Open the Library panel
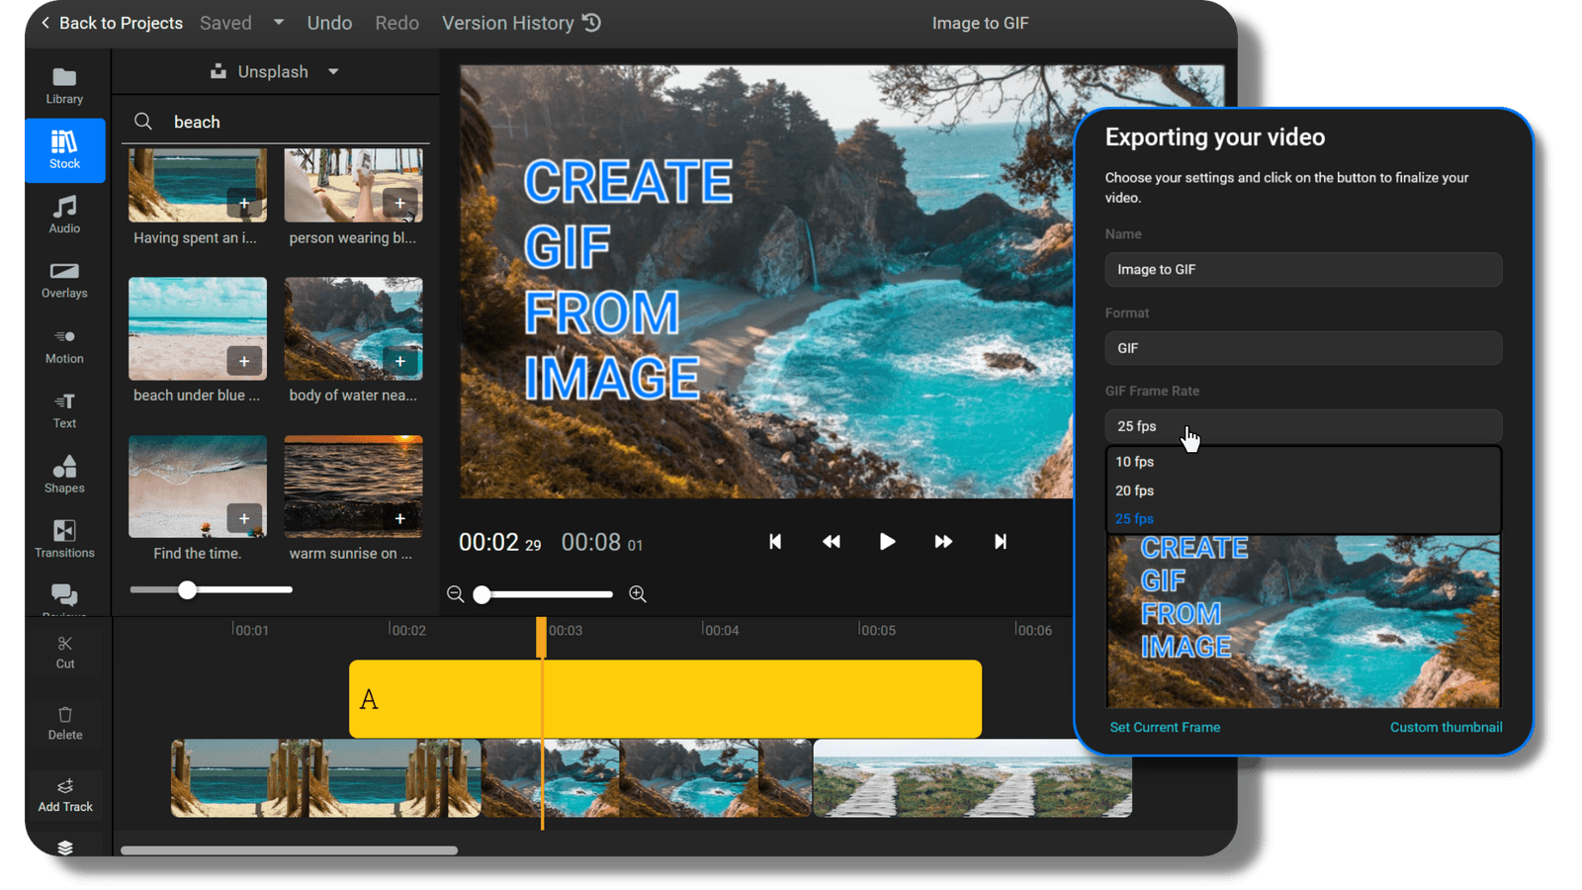1582x890 pixels. tap(63, 84)
